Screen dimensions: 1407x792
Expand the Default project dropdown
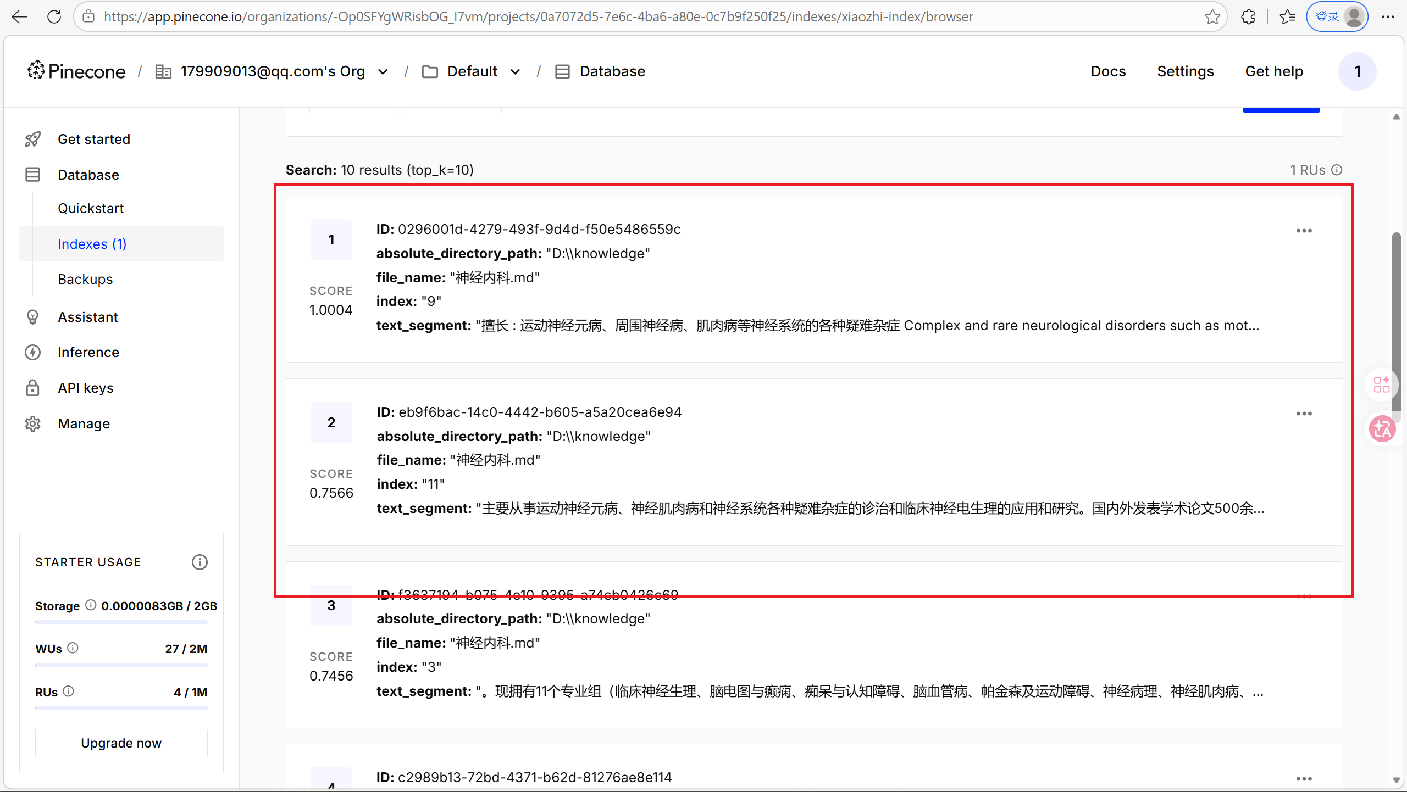(515, 72)
